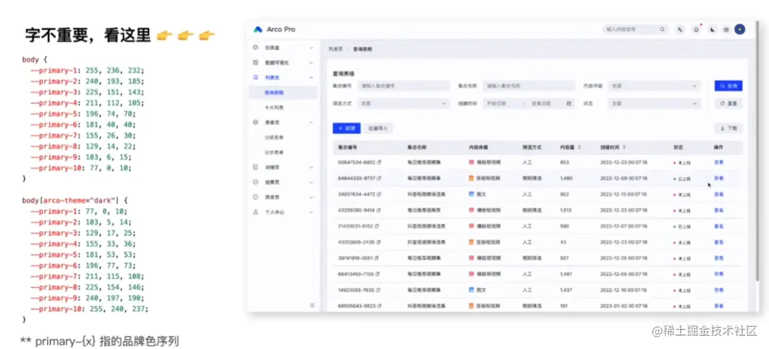Click 查看 for row 64844335-8737
The height and width of the screenshot is (349, 769).
(x=718, y=178)
